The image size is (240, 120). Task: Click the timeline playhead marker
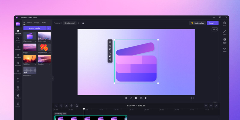pyautogui.click(x=84, y=109)
